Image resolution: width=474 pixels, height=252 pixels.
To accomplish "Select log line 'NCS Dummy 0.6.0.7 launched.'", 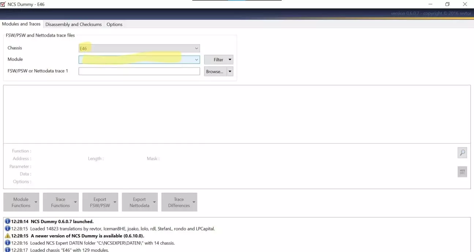I will tap(62, 222).
